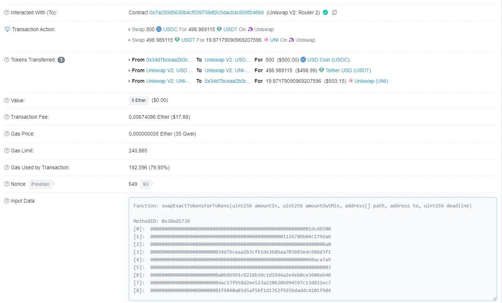This screenshot has width=502, height=303.
Task: Expand arrow of the 498.989115 USDT transfer row
Action: tap(129, 70)
